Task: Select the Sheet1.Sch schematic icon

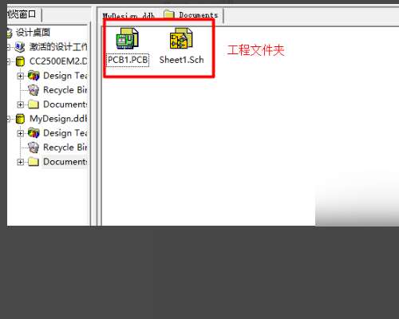Action: pyautogui.click(x=181, y=38)
